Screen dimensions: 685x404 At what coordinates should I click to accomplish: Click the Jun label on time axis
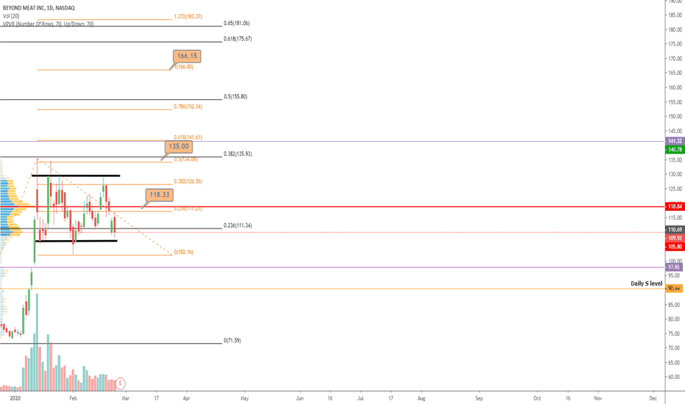click(x=300, y=398)
